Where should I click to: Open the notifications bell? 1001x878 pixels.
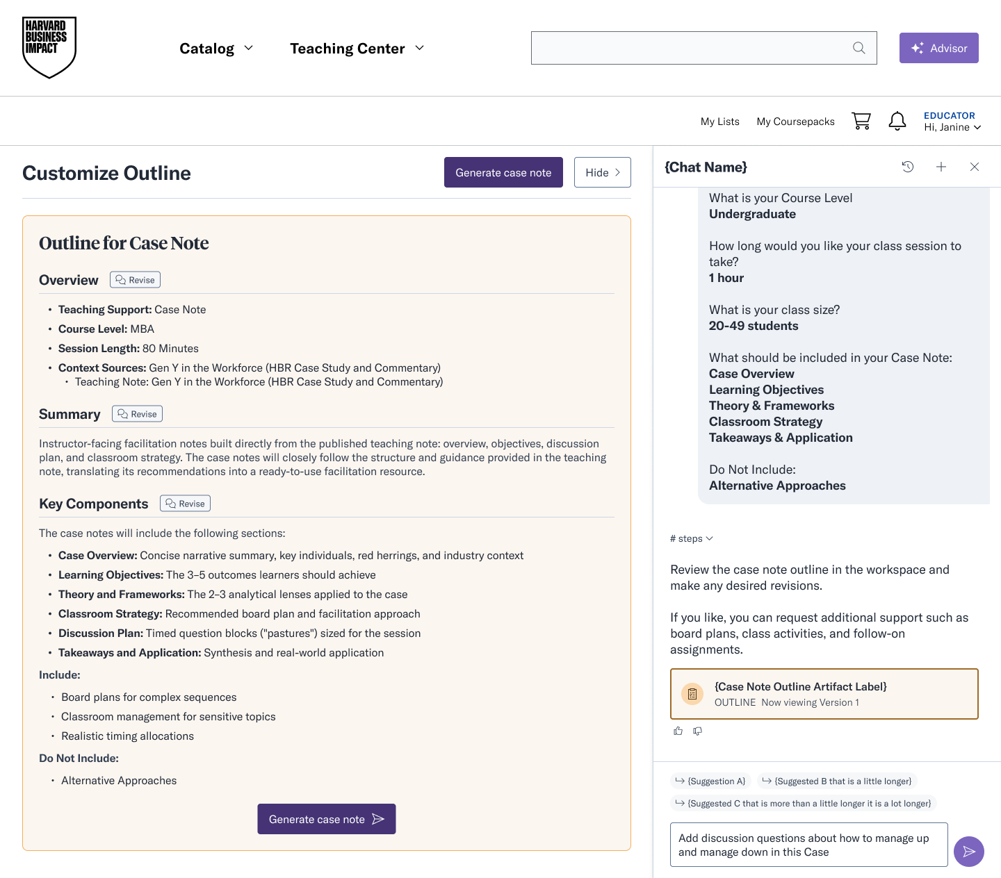click(897, 121)
